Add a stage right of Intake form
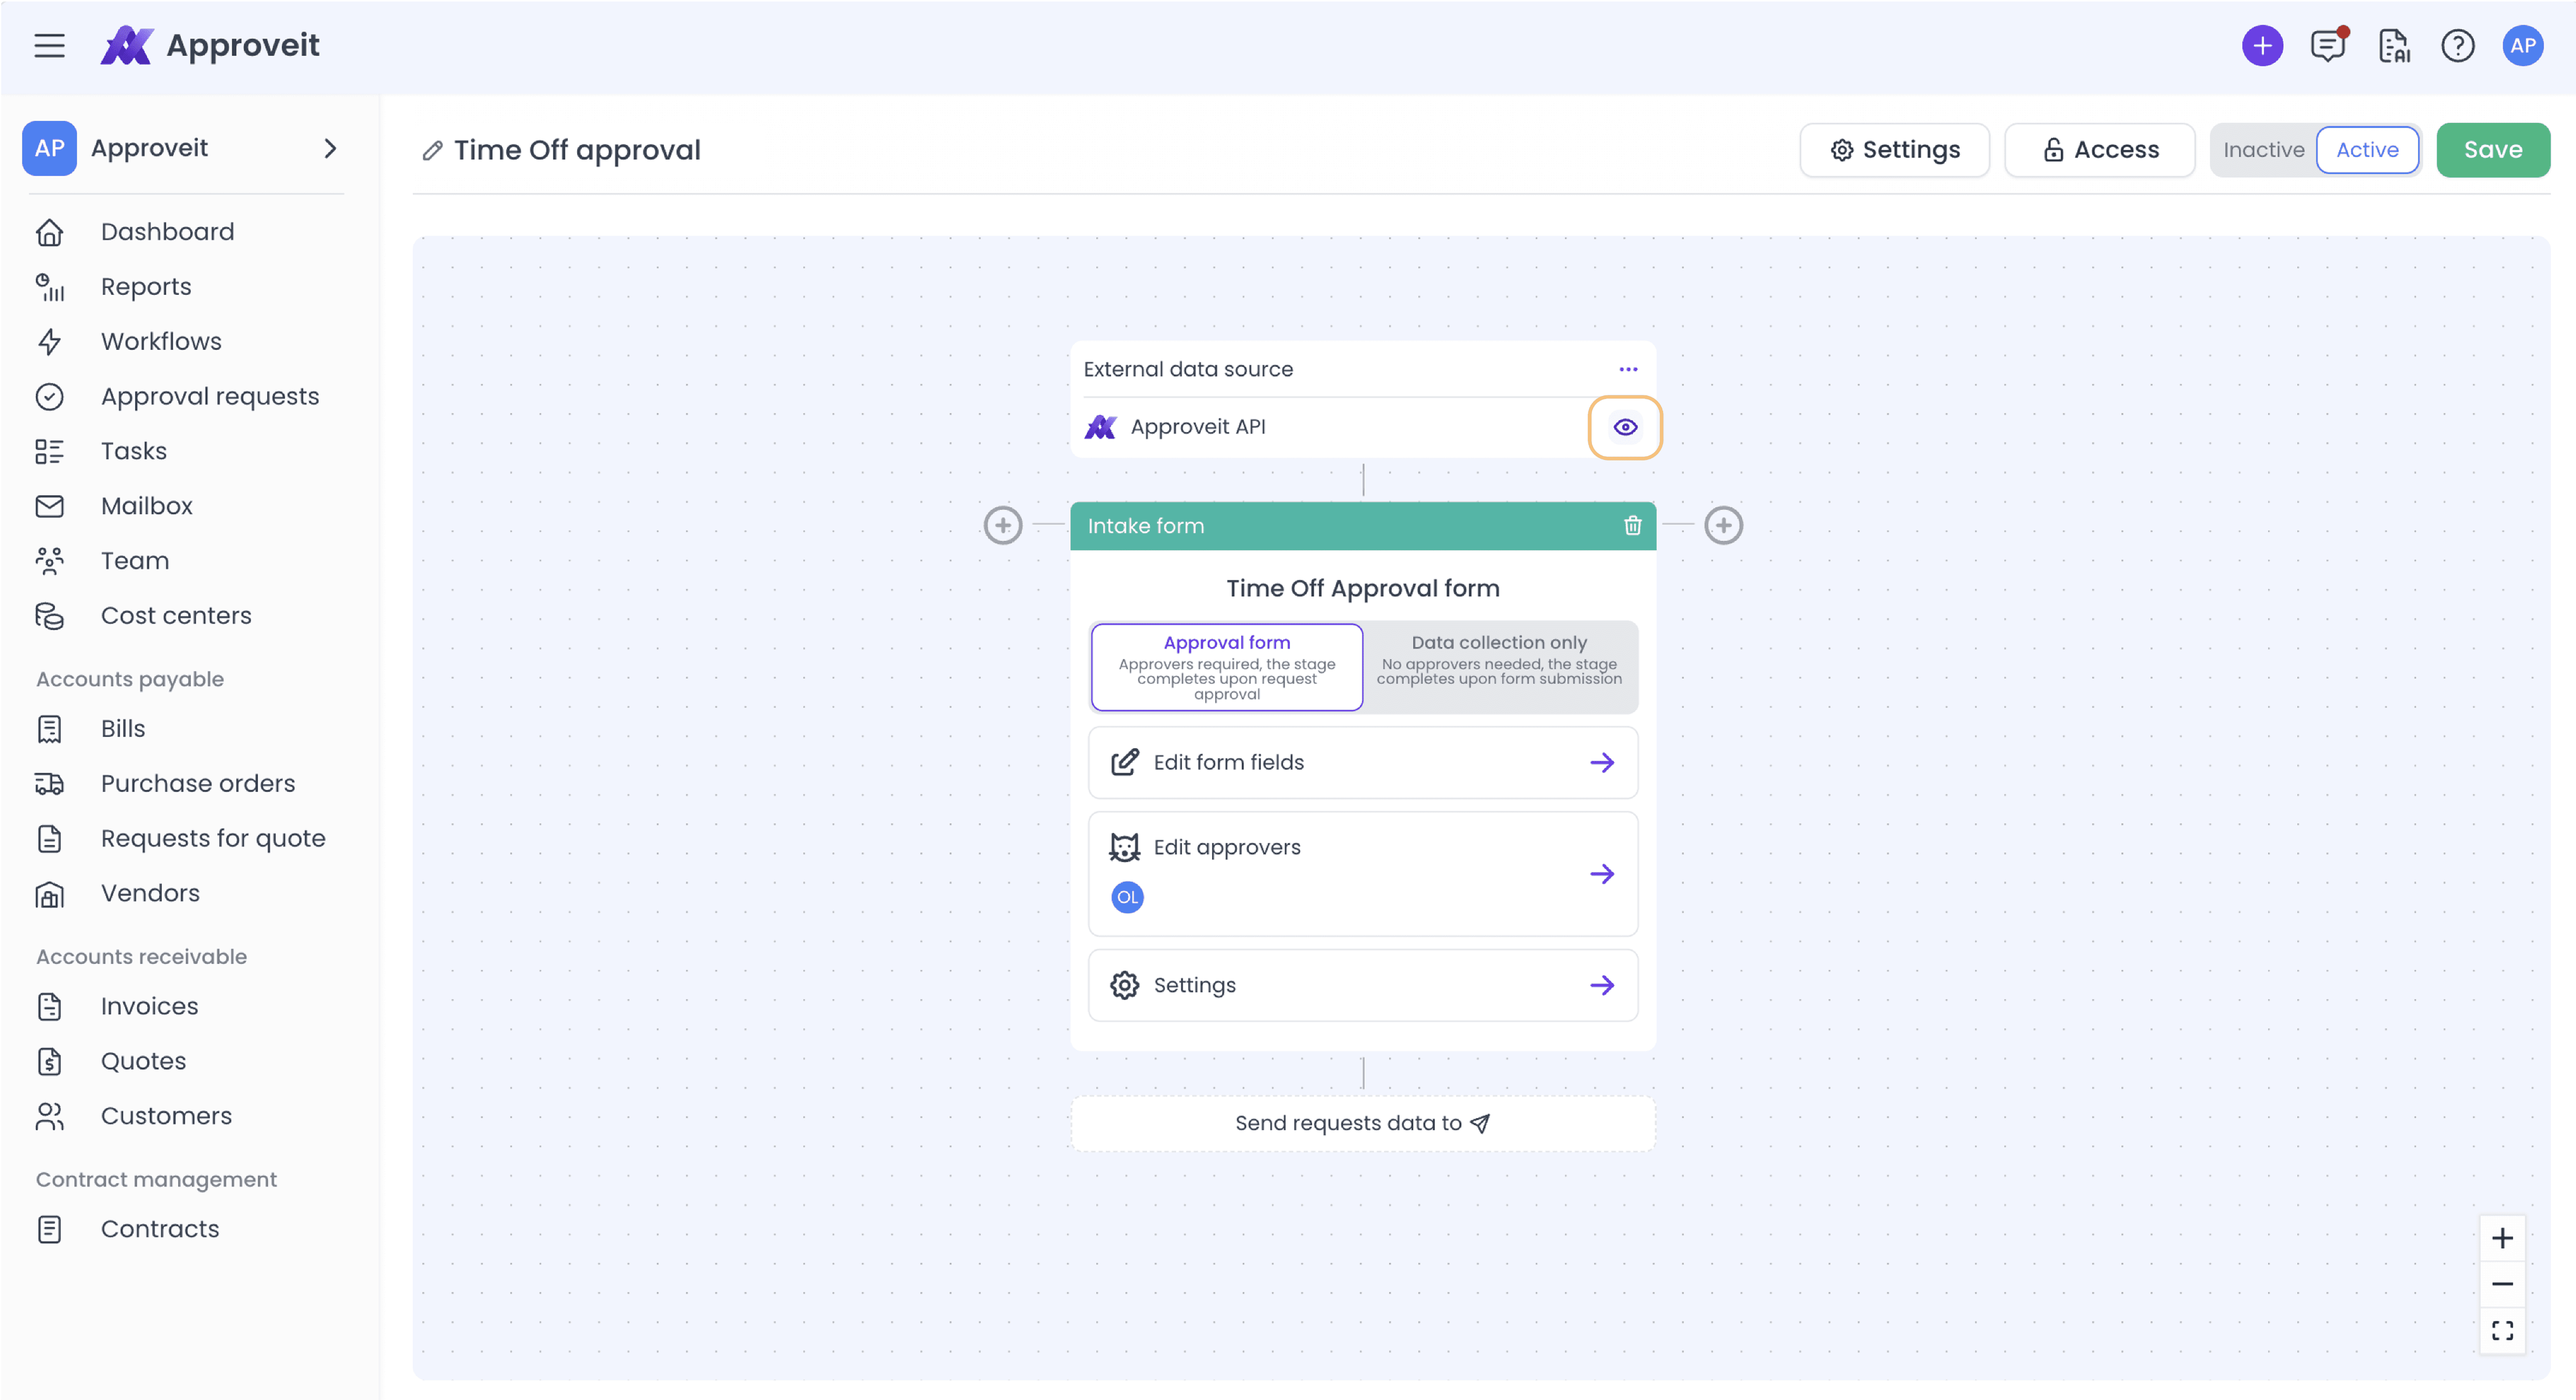 coord(1723,525)
